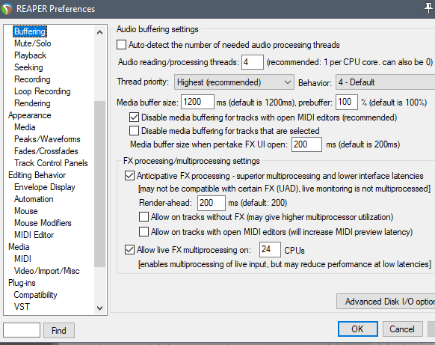The image size is (435, 345).
Task: Click the category list scrollbar thumb
Action: 100,184
